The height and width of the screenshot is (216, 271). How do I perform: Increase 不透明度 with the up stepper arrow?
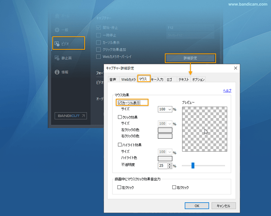click(x=170, y=164)
